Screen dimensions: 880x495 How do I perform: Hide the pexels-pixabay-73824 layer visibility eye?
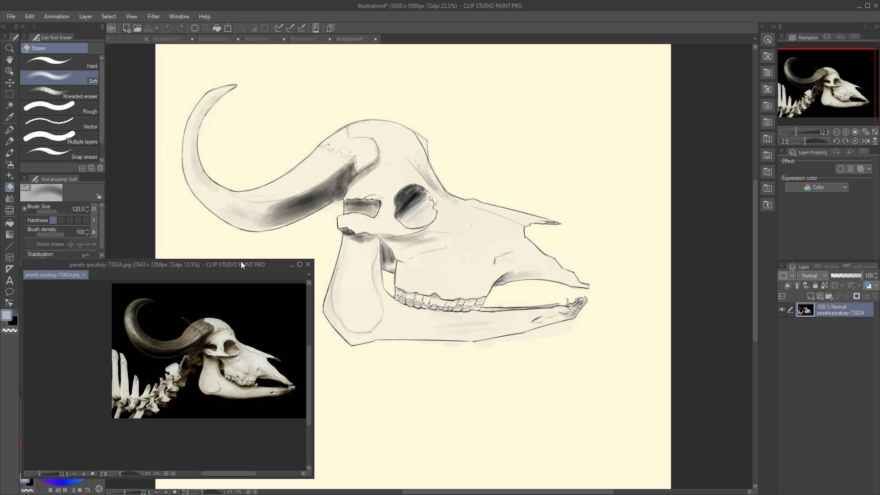782,310
